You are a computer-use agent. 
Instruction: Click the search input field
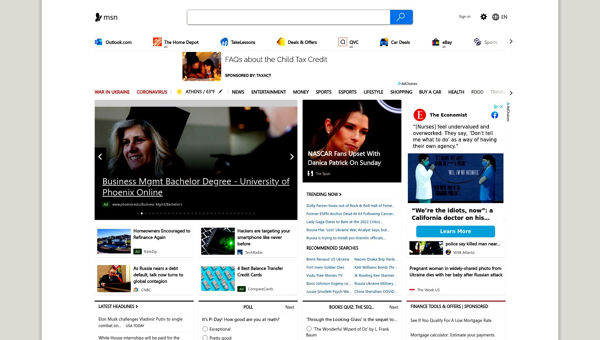coord(289,17)
